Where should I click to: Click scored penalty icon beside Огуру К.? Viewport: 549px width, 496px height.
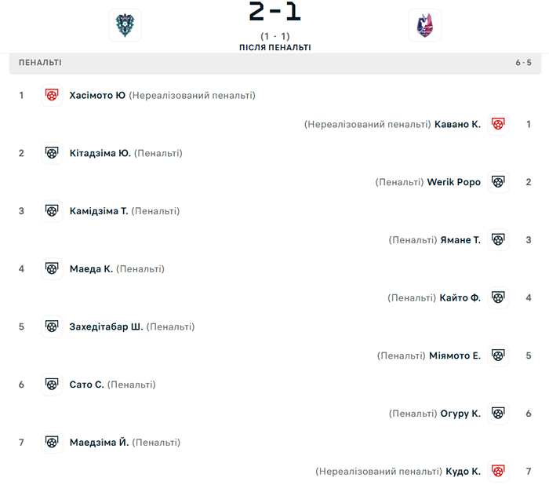click(497, 414)
